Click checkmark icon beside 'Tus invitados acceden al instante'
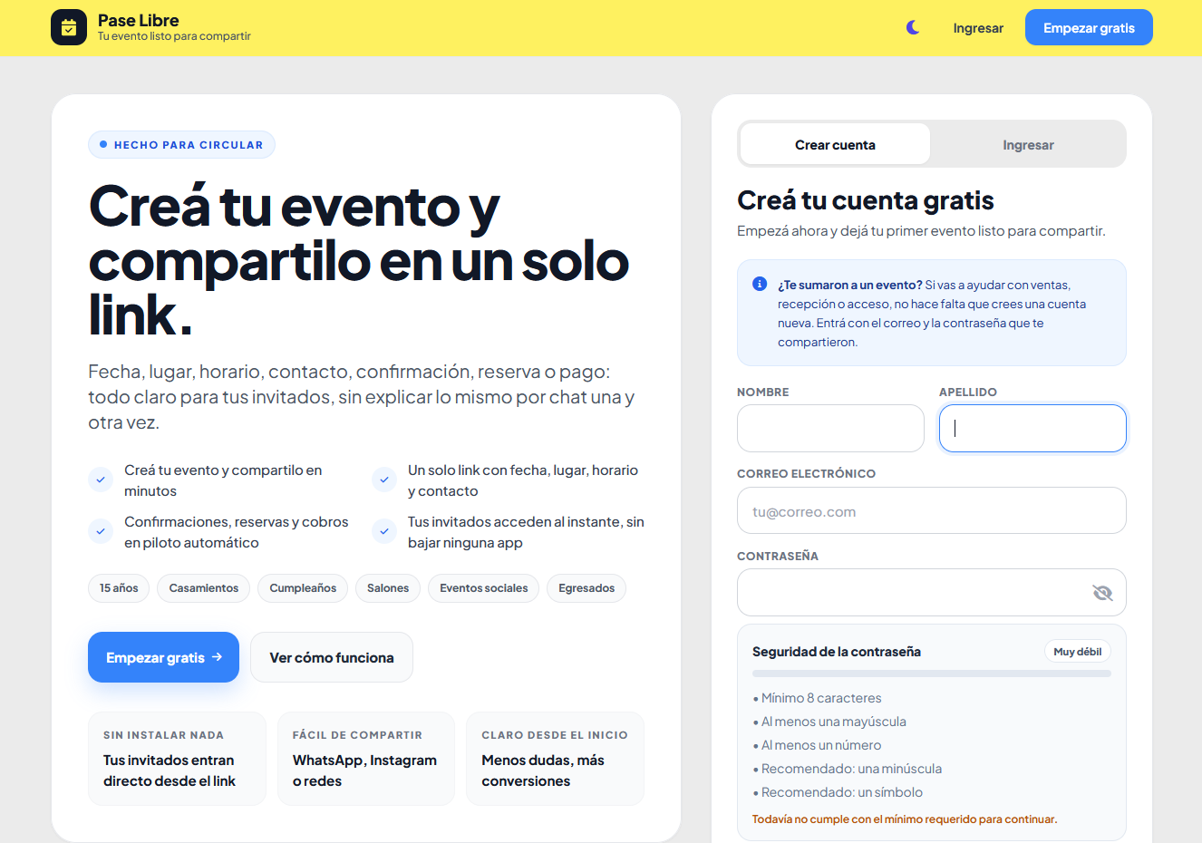1202x843 pixels. coord(384,531)
